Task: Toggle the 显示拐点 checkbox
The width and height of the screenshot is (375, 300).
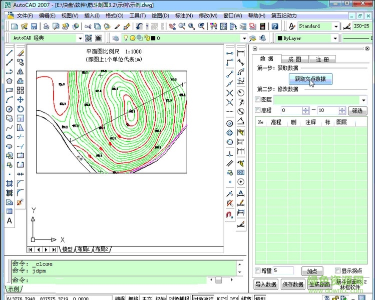Action: (338, 271)
